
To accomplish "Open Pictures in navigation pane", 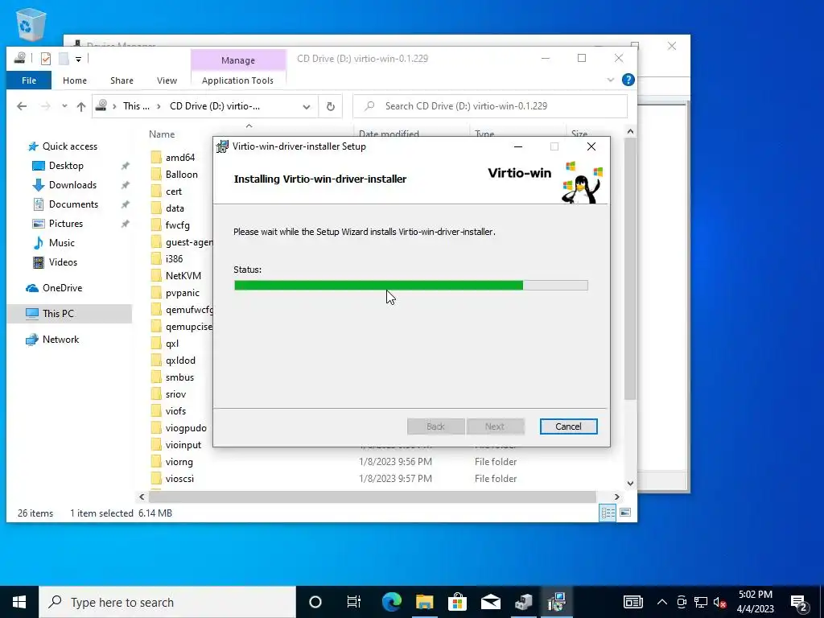I will pyautogui.click(x=66, y=224).
